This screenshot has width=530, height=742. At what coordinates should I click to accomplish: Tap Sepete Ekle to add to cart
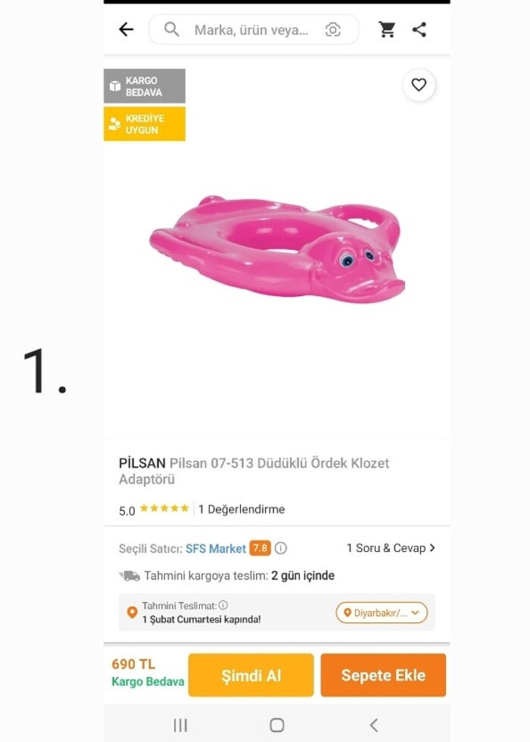[x=383, y=675]
